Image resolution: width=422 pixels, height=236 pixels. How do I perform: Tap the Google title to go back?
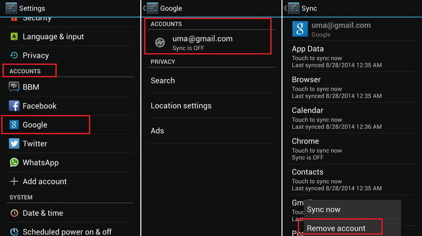171,8
